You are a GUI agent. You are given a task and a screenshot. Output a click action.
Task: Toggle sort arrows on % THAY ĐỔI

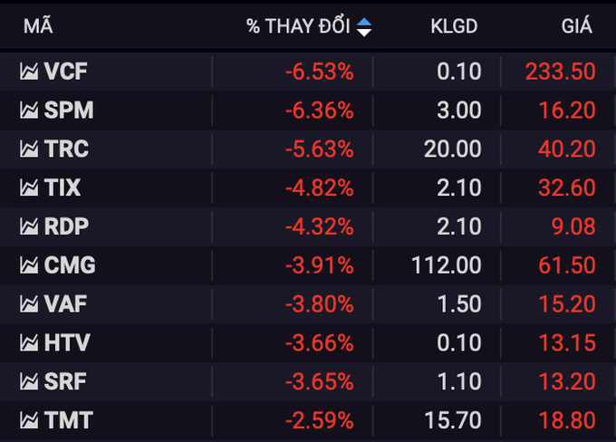coord(364,27)
